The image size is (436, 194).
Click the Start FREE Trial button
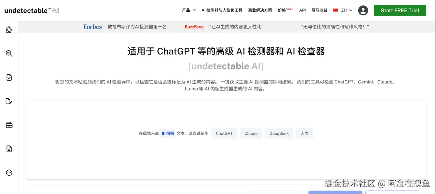tap(400, 11)
